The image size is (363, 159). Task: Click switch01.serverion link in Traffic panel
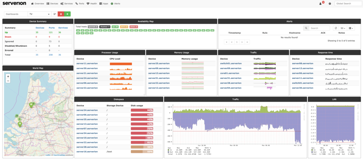point(231,64)
